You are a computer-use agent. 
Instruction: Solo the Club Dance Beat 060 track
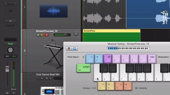[x=42, y=78]
